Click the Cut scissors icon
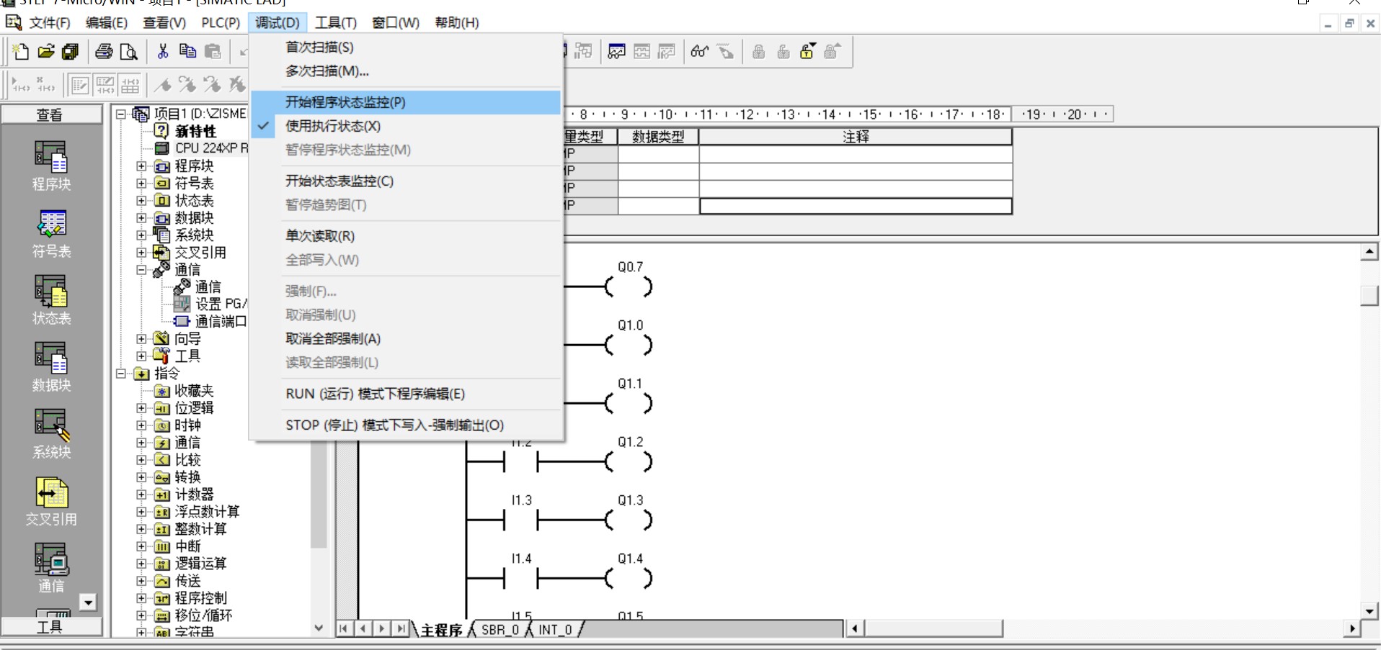This screenshot has height=650, width=1381. [163, 51]
